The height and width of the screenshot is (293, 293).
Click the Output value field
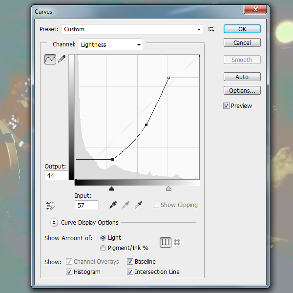[57, 175]
